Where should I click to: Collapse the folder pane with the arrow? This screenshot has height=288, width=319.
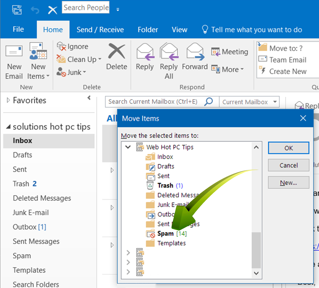tap(89, 98)
